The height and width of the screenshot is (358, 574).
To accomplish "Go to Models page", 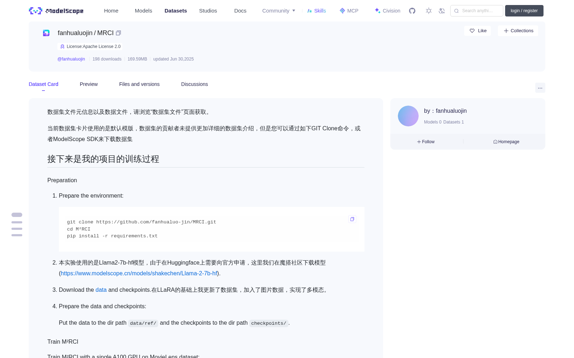I will (143, 11).
